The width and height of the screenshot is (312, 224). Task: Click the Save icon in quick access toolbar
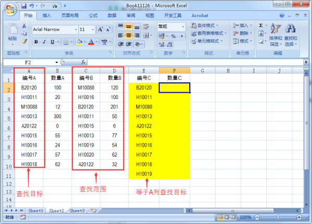(x=24, y=6)
